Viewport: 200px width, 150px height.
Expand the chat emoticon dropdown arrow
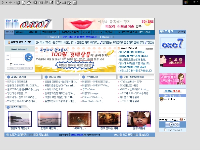click(184, 120)
